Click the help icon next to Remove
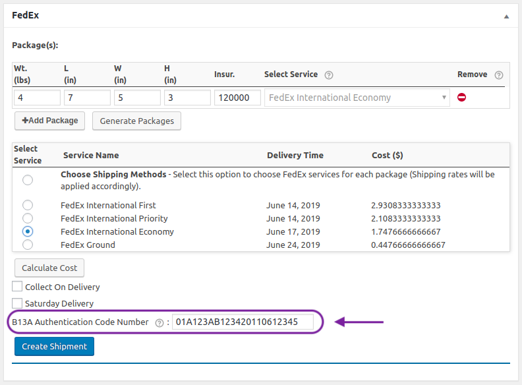This screenshot has height=385, width=522. 498,75
